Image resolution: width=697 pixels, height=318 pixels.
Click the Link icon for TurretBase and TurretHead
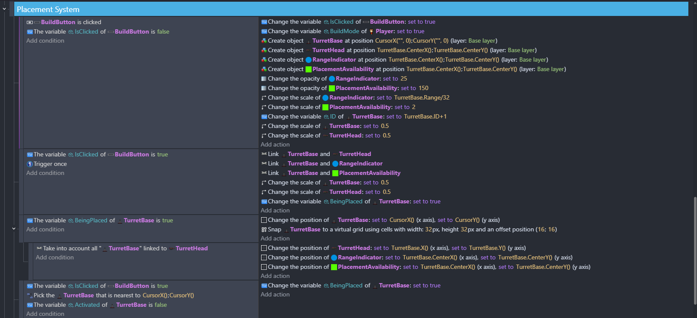click(x=264, y=154)
